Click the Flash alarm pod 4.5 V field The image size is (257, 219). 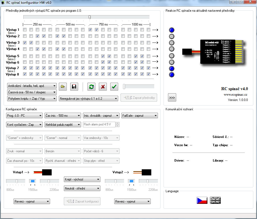[99, 124]
